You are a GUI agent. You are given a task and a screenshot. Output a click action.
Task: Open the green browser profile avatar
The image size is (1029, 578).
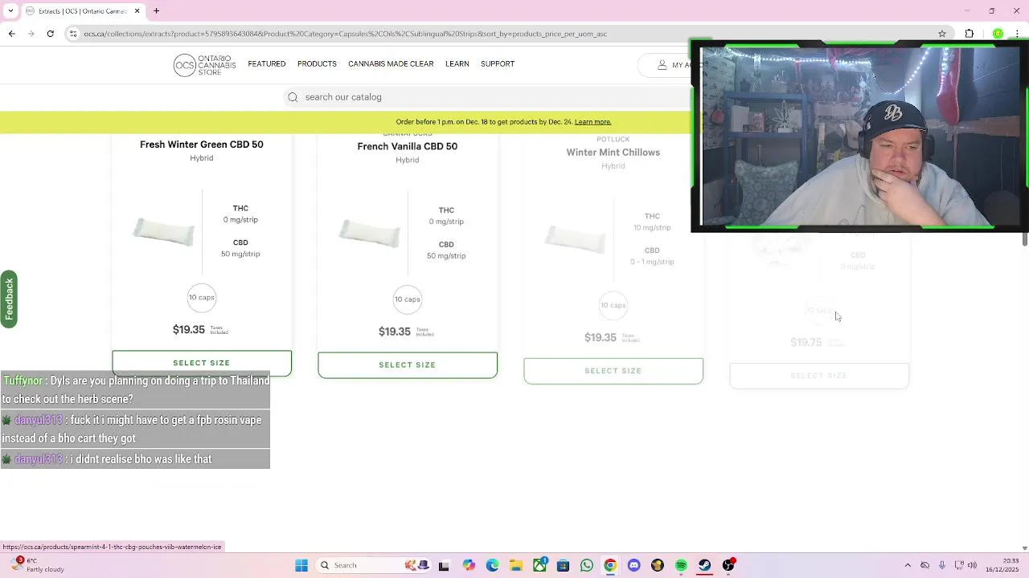pyautogui.click(x=998, y=34)
